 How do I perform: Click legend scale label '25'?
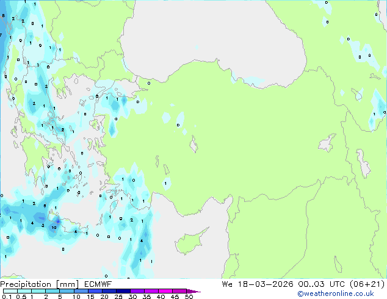coord(118,297)
